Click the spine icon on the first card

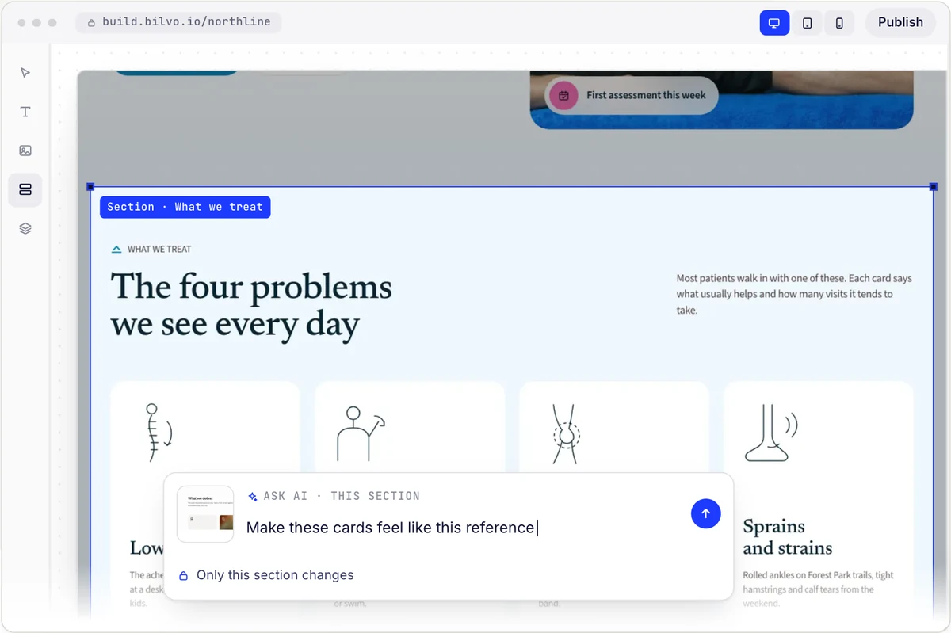158,433
